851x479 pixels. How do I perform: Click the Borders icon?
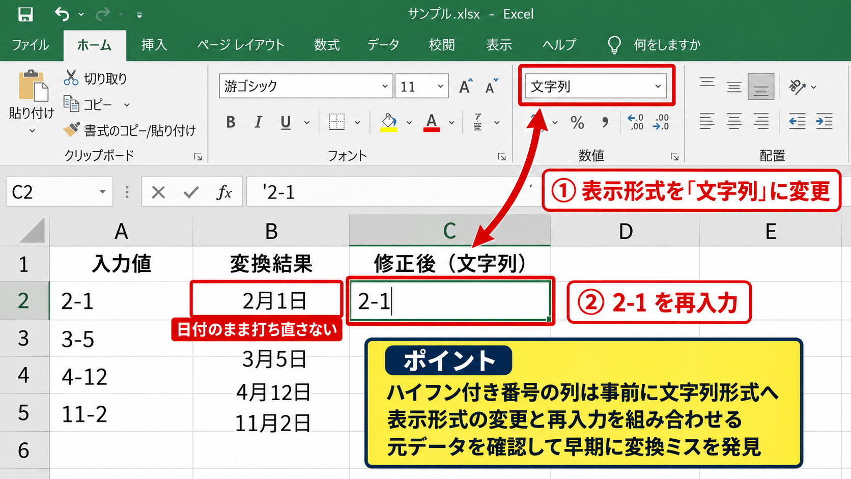(x=336, y=122)
